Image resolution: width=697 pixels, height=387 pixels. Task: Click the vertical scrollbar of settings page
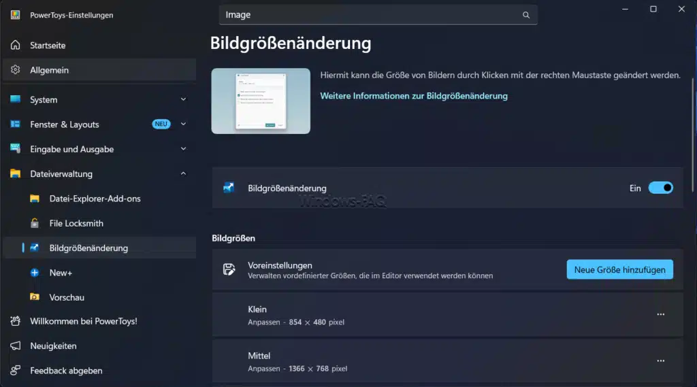[x=692, y=135]
